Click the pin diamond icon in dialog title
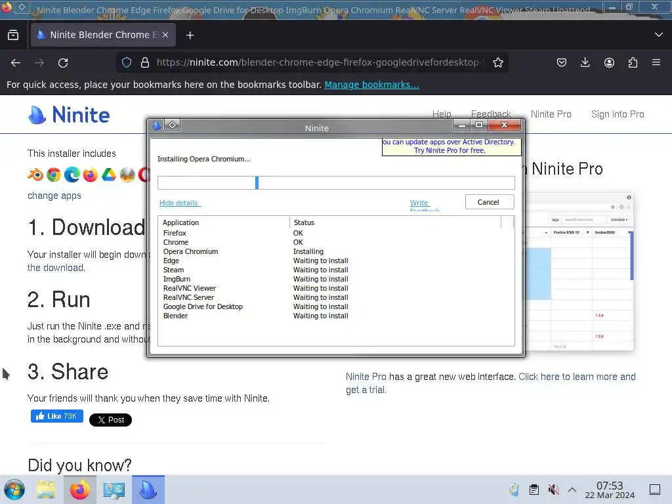Viewport: 672px width, 504px height. click(173, 125)
